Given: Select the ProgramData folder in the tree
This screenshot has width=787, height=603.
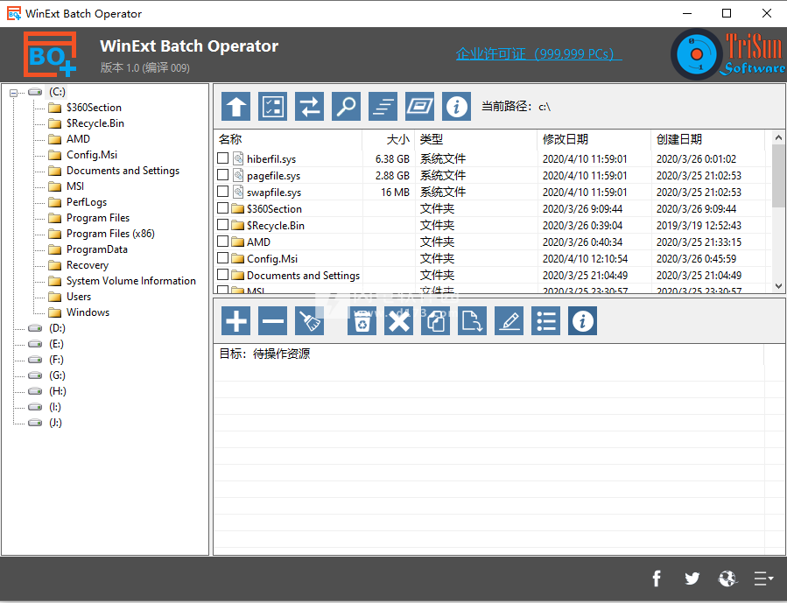Looking at the screenshot, I should tap(97, 249).
